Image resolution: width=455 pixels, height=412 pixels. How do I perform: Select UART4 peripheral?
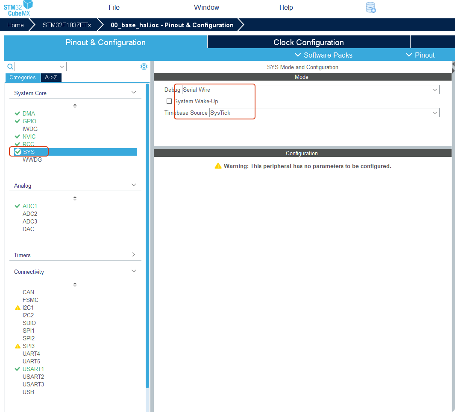[31, 354]
